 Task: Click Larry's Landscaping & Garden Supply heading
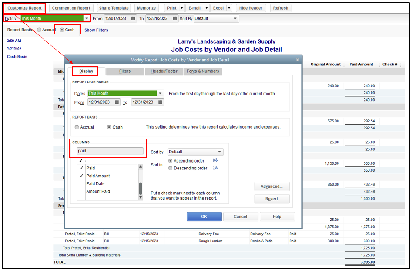point(227,41)
